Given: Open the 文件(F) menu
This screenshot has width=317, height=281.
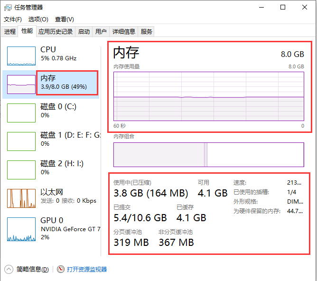Looking at the screenshot, I should (13, 19).
